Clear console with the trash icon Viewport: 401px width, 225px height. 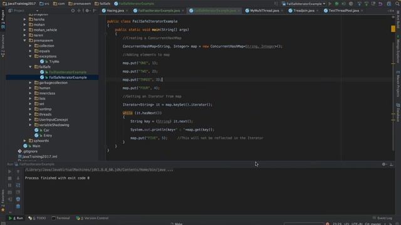pyautogui.click(x=18, y=206)
